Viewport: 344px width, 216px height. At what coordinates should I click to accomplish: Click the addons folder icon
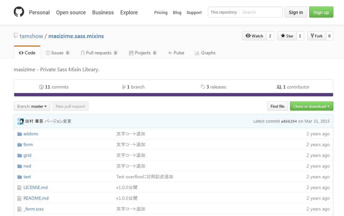pyautogui.click(x=19, y=134)
